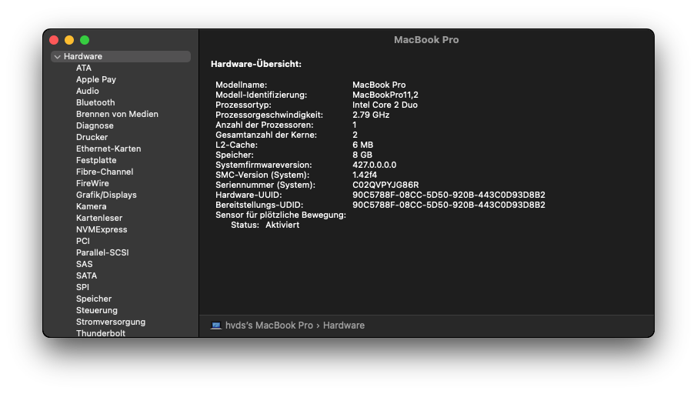The width and height of the screenshot is (697, 394).
Task: Select Fibre-Channel in sidebar
Action: pos(105,172)
